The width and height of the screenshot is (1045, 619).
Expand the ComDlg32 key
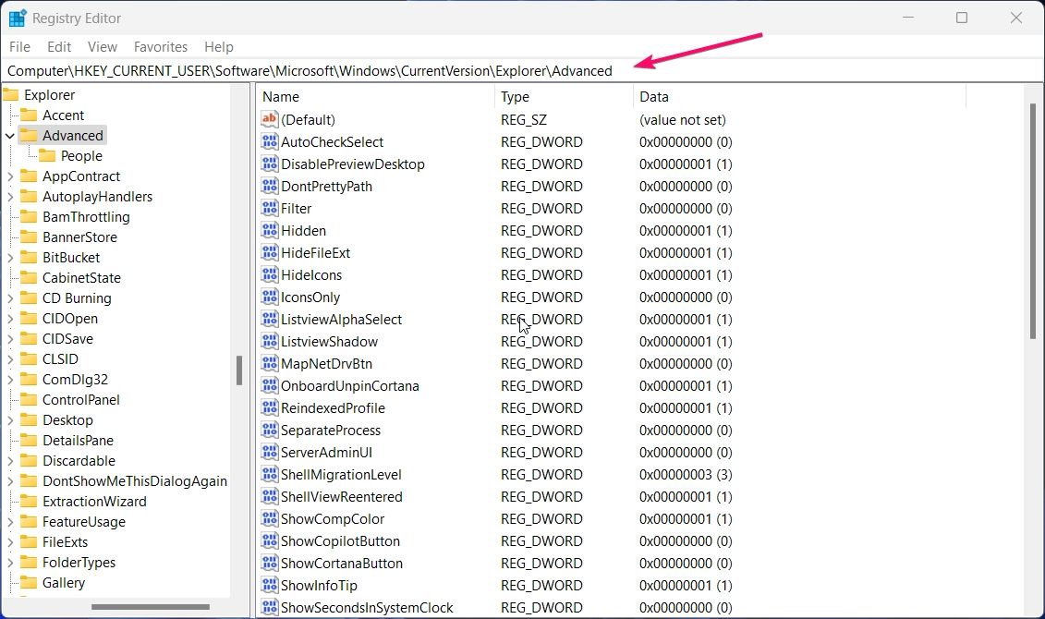click(x=10, y=380)
